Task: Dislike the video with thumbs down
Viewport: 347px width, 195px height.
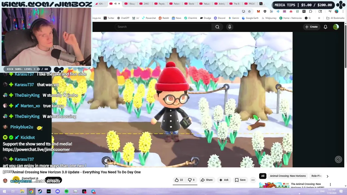Action: tap(191, 180)
